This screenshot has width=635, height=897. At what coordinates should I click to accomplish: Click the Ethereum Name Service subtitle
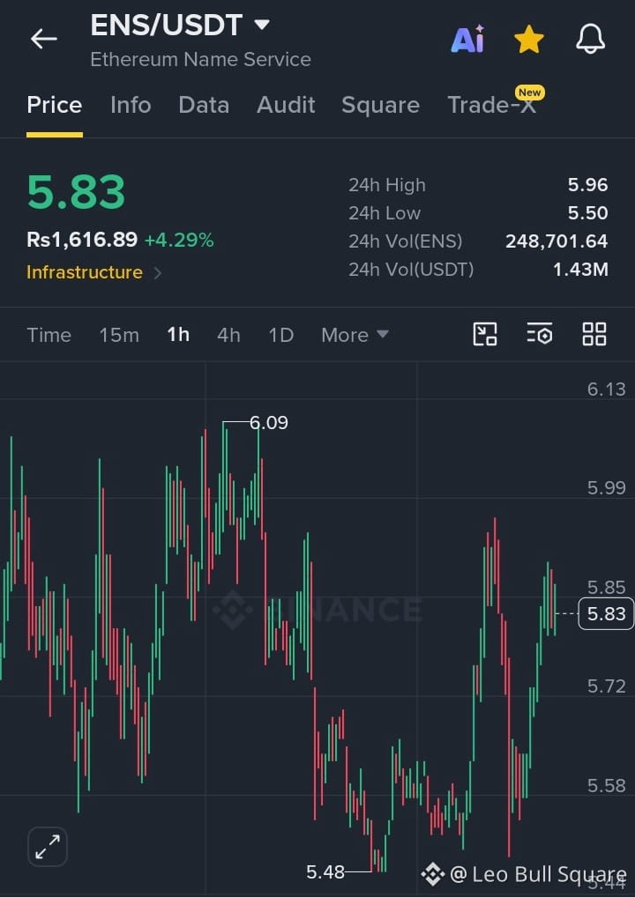200,60
